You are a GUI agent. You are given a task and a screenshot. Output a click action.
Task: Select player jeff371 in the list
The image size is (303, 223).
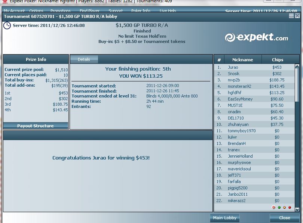pyautogui.click(x=254, y=175)
